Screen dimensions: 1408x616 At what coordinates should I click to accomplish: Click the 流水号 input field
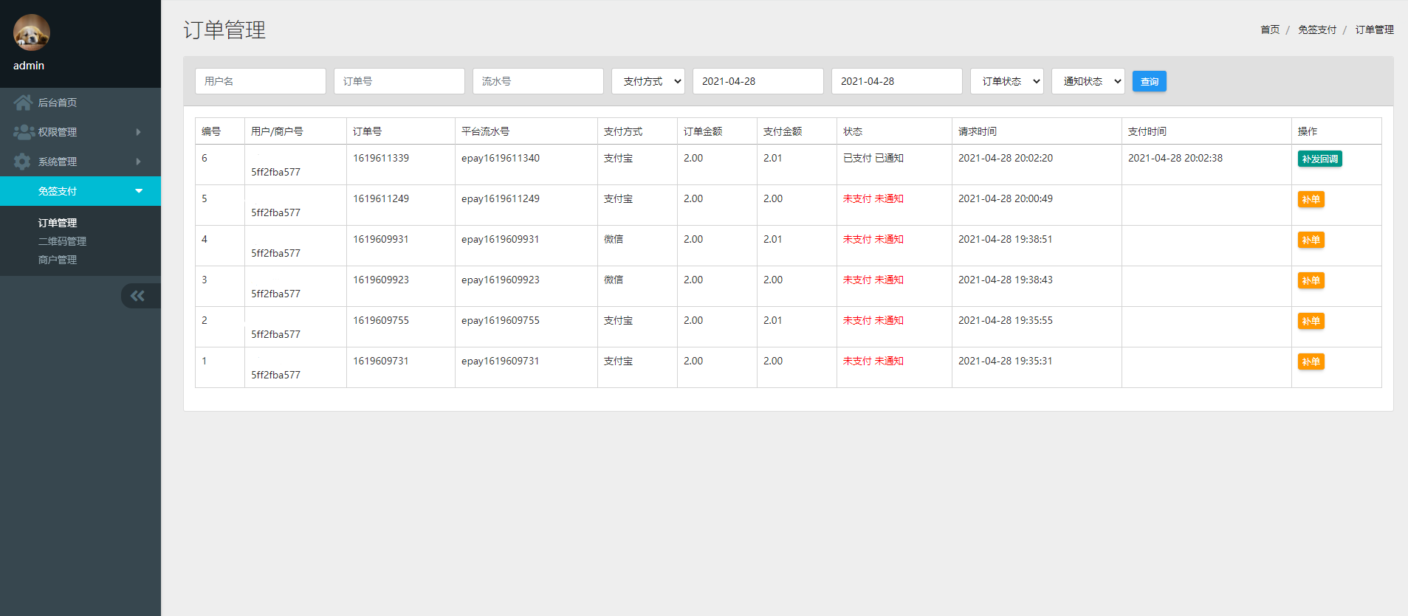click(x=538, y=81)
